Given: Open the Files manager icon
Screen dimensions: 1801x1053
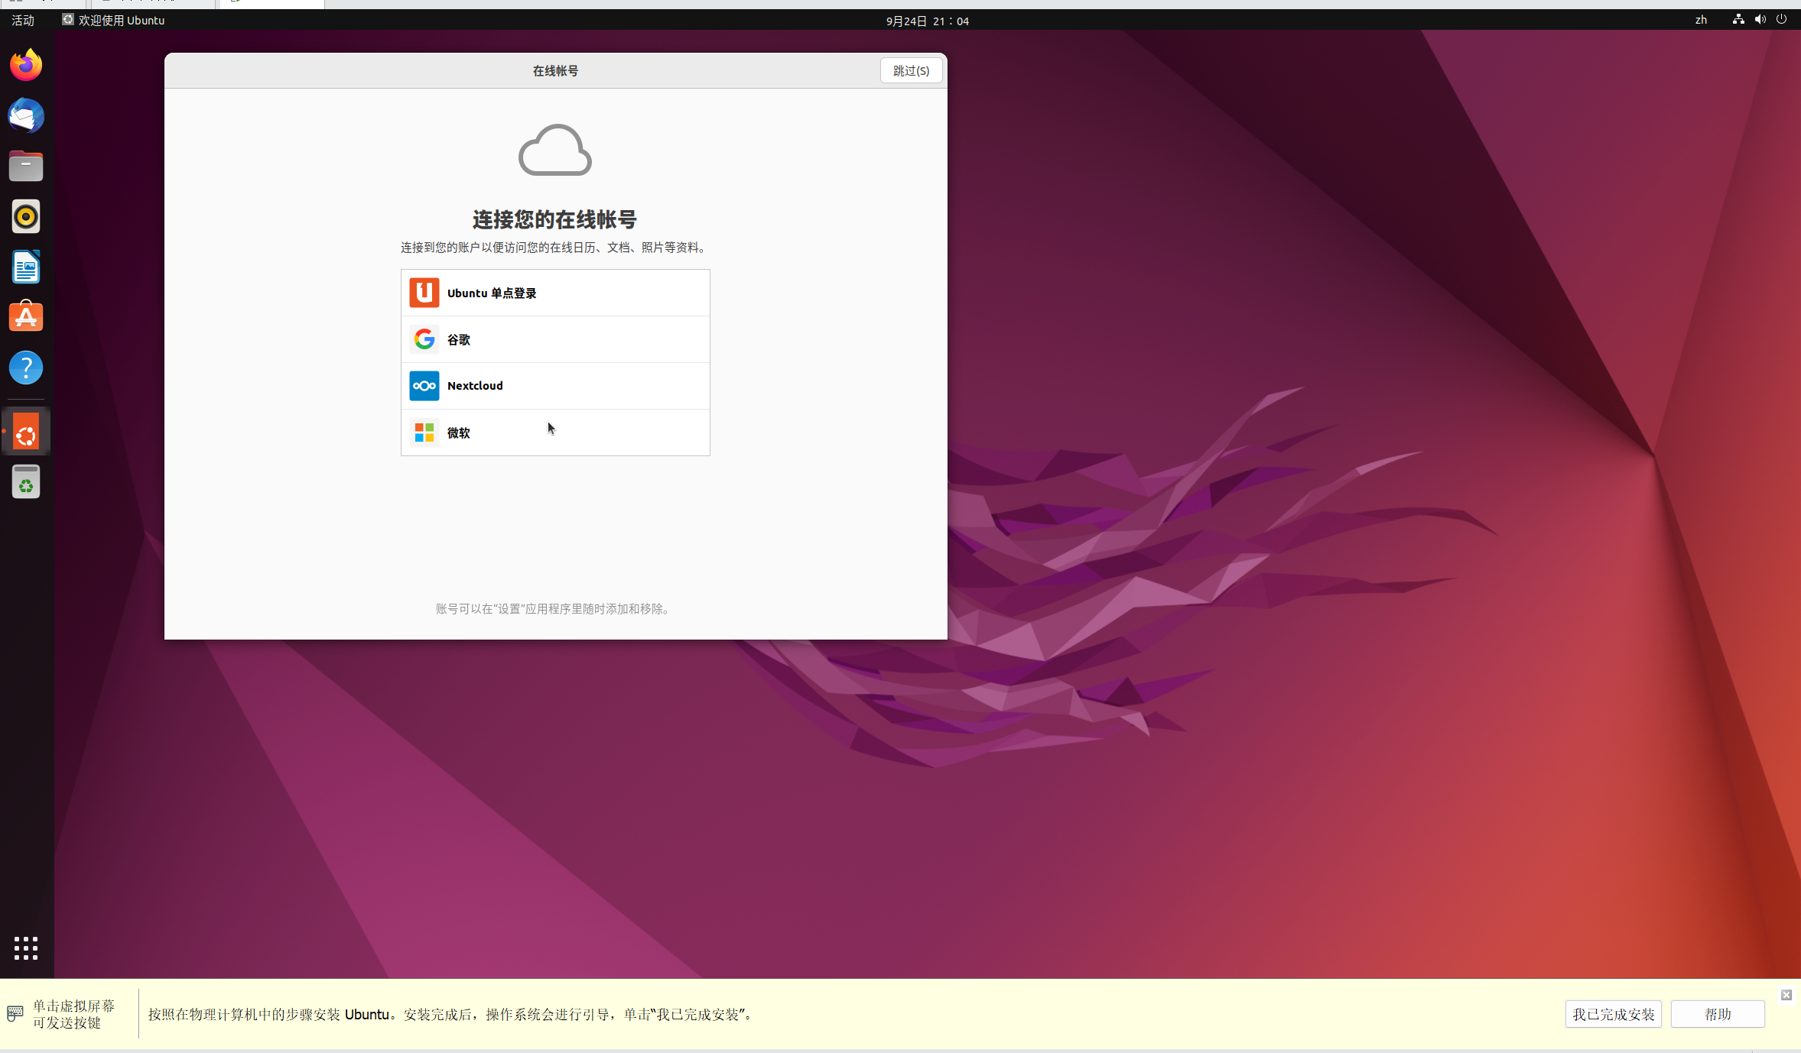Looking at the screenshot, I should 26,167.
